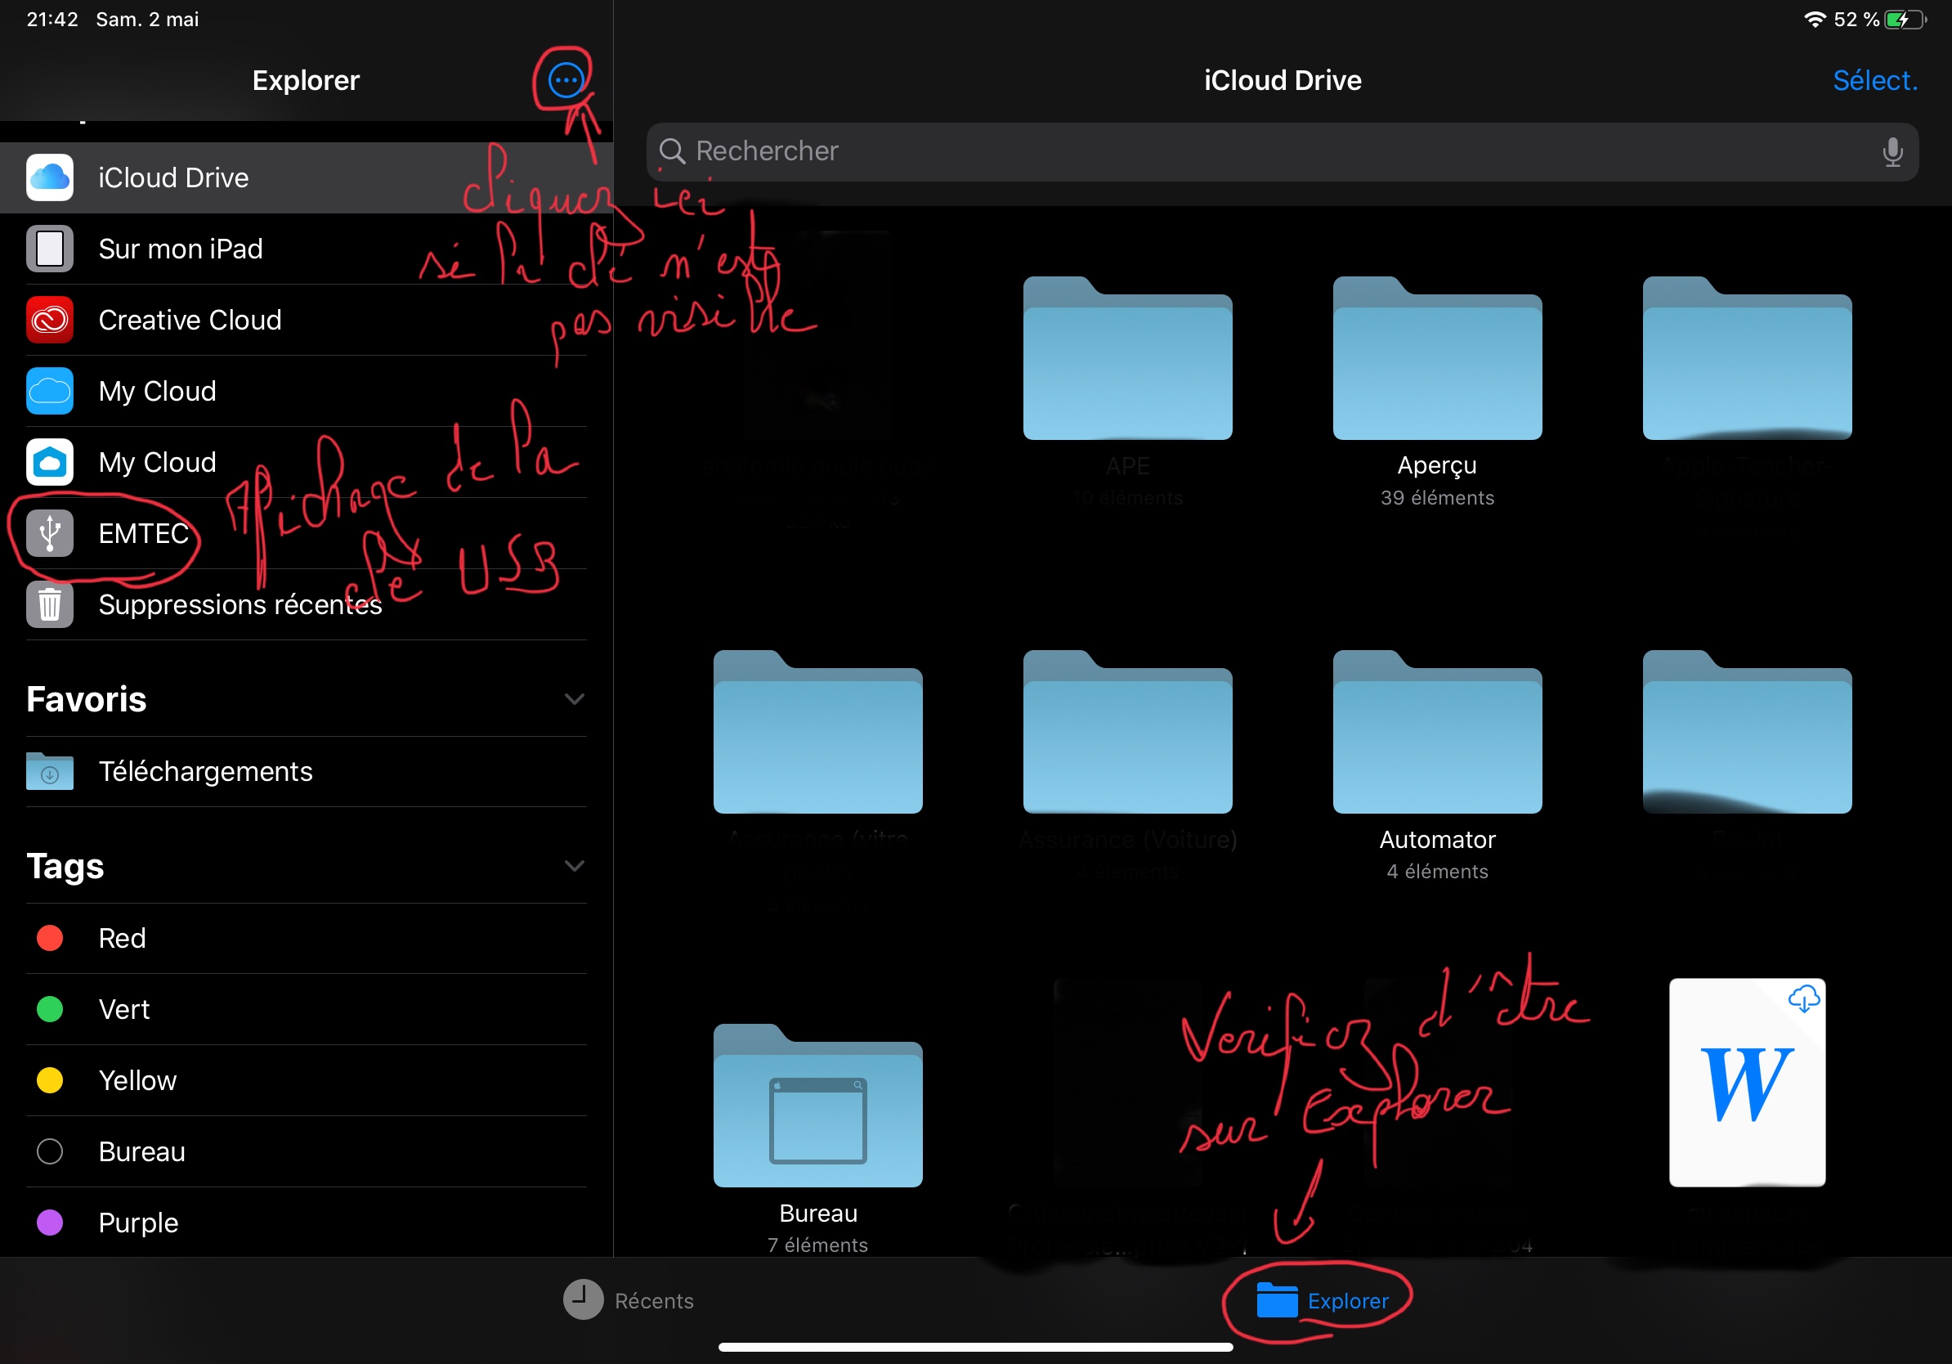Switch to the Explorer tab
The image size is (1952, 1364).
pos(1323,1300)
